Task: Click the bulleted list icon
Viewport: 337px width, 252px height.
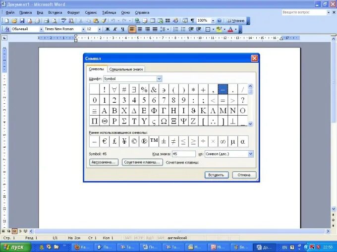Action: point(183,29)
